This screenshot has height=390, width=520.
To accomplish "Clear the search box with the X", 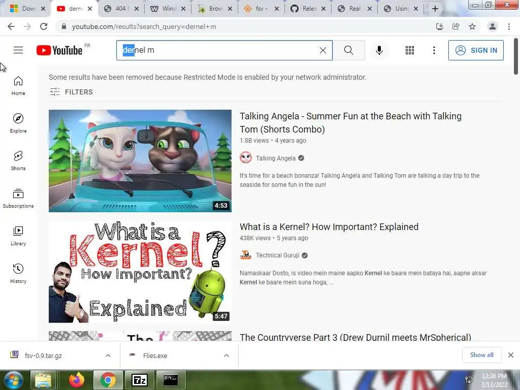I will (322, 50).
